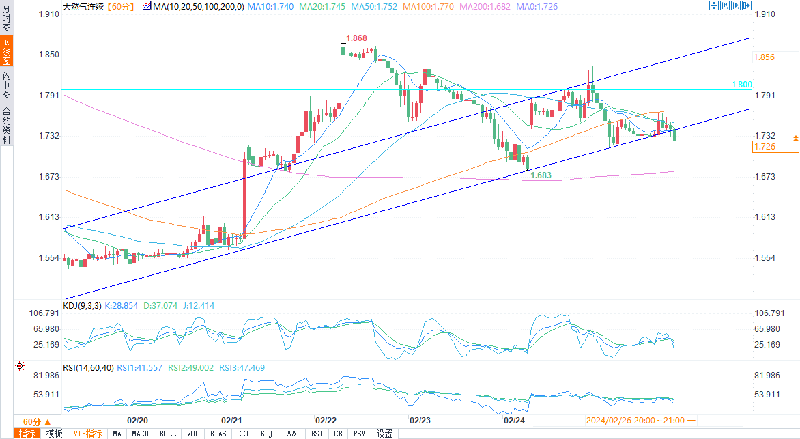Click the orange 1.856 price label
The width and height of the screenshot is (800, 439).
pyautogui.click(x=765, y=57)
